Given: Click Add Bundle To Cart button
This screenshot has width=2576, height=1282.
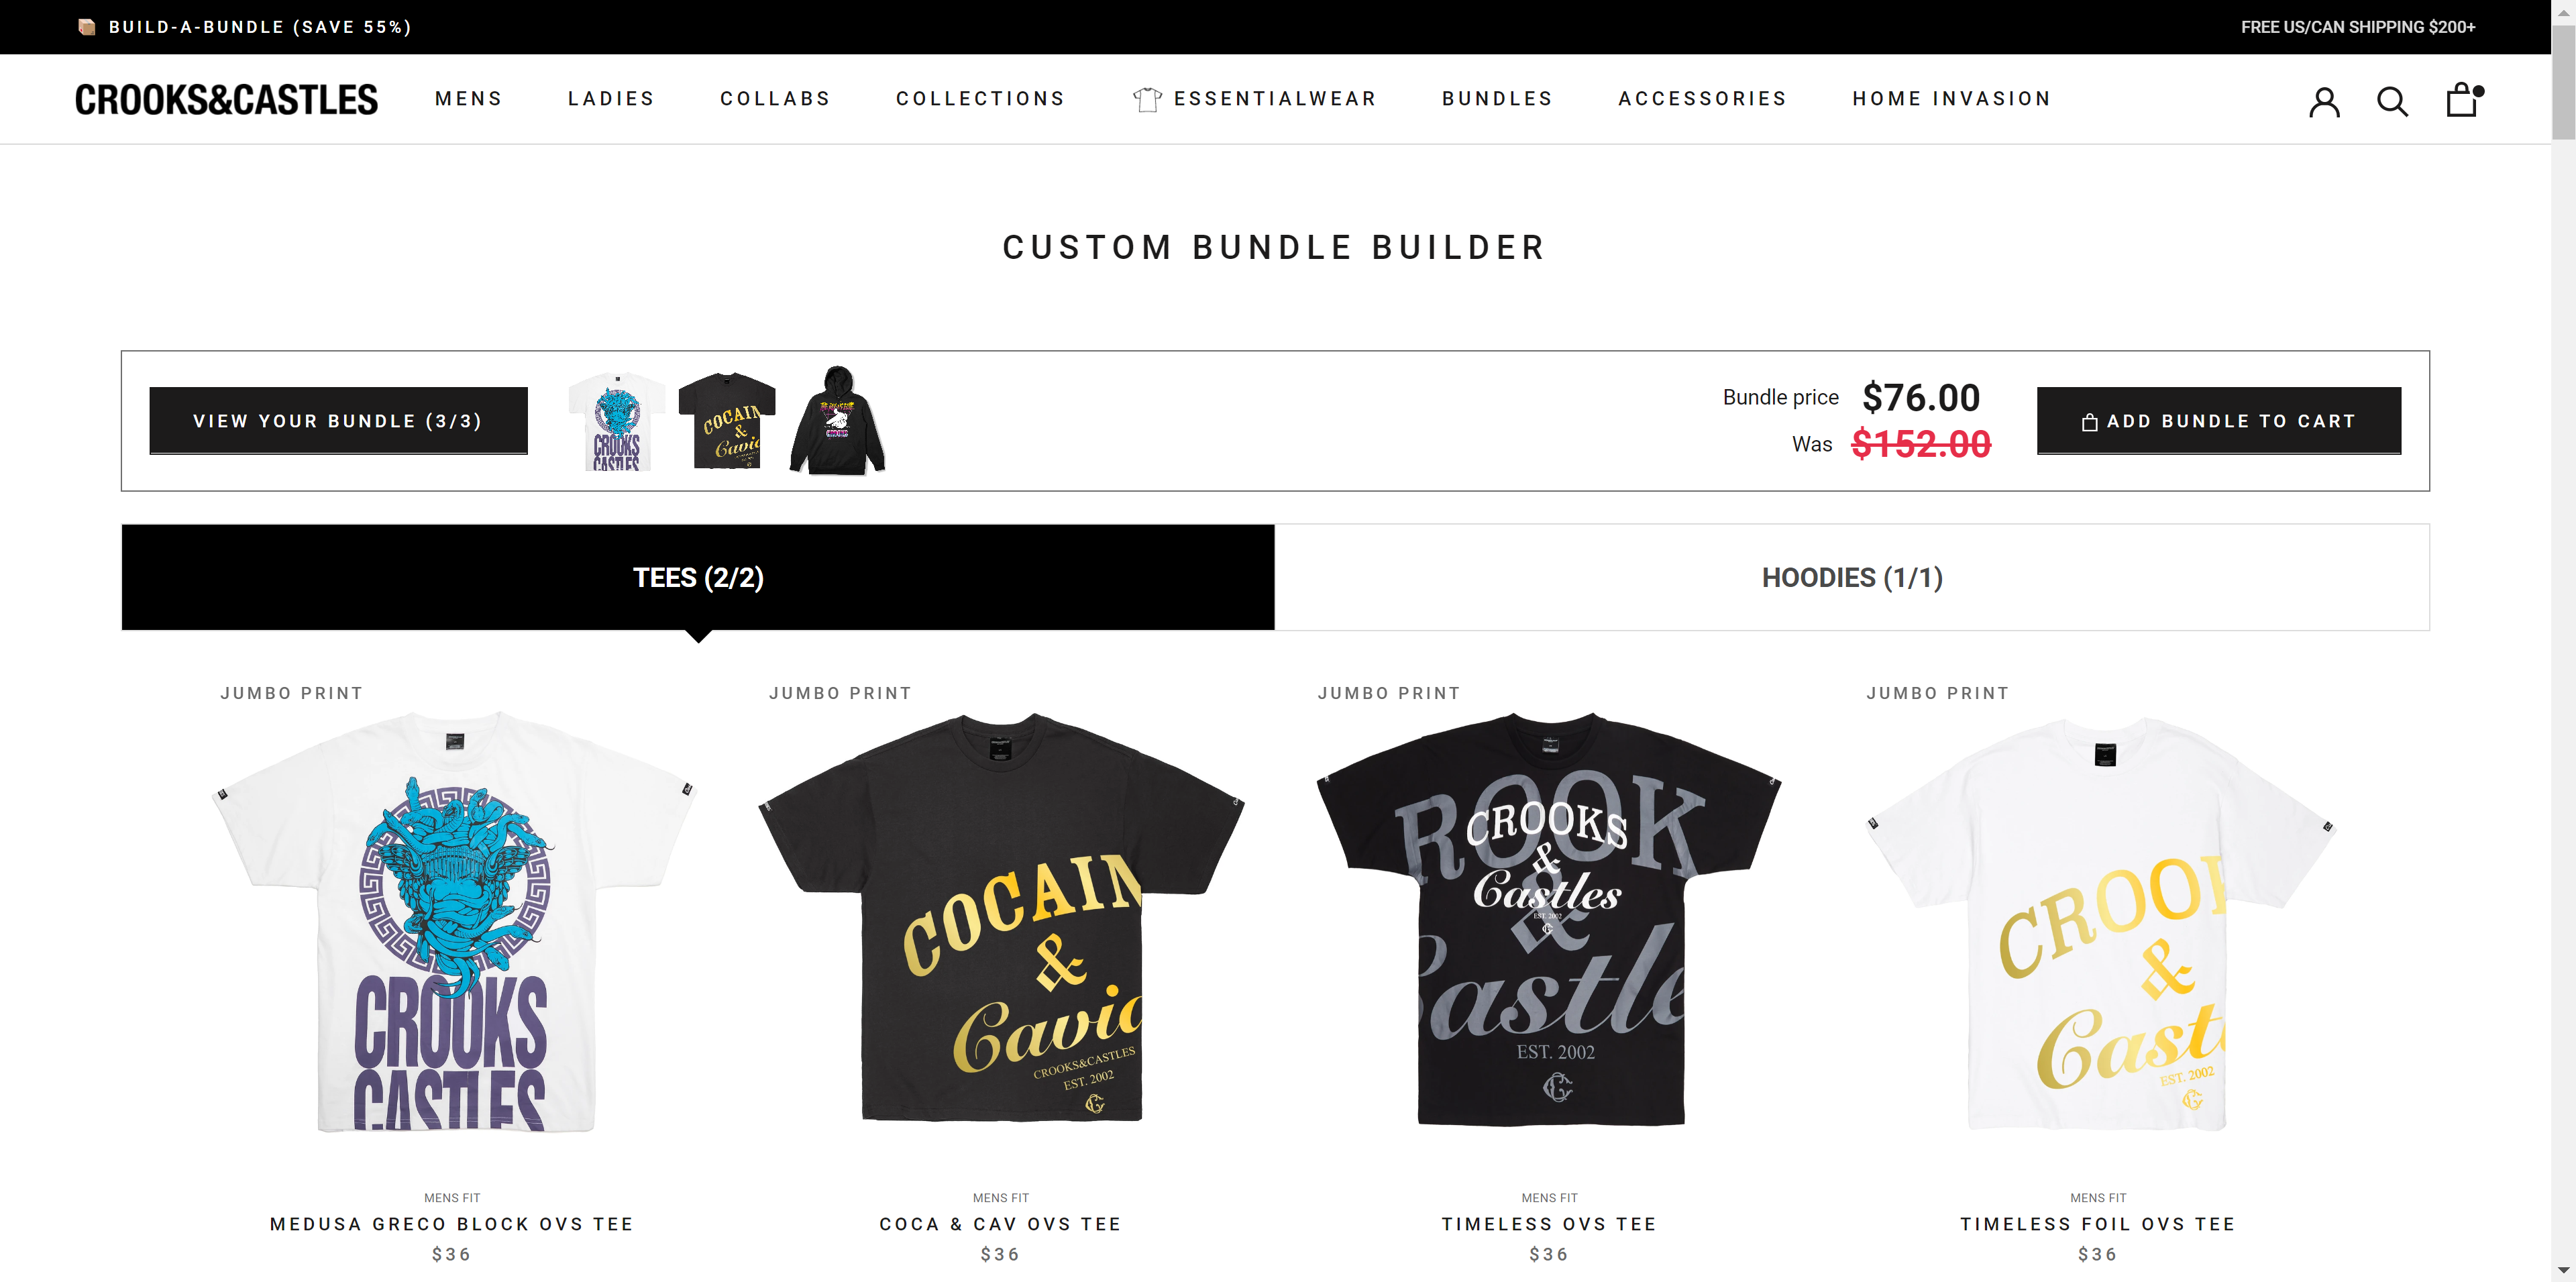Looking at the screenshot, I should pyautogui.click(x=2219, y=421).
